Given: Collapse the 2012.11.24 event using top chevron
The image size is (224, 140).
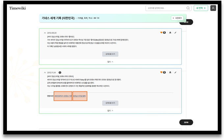Looking at the screenshot, I should tap(45, 72).
